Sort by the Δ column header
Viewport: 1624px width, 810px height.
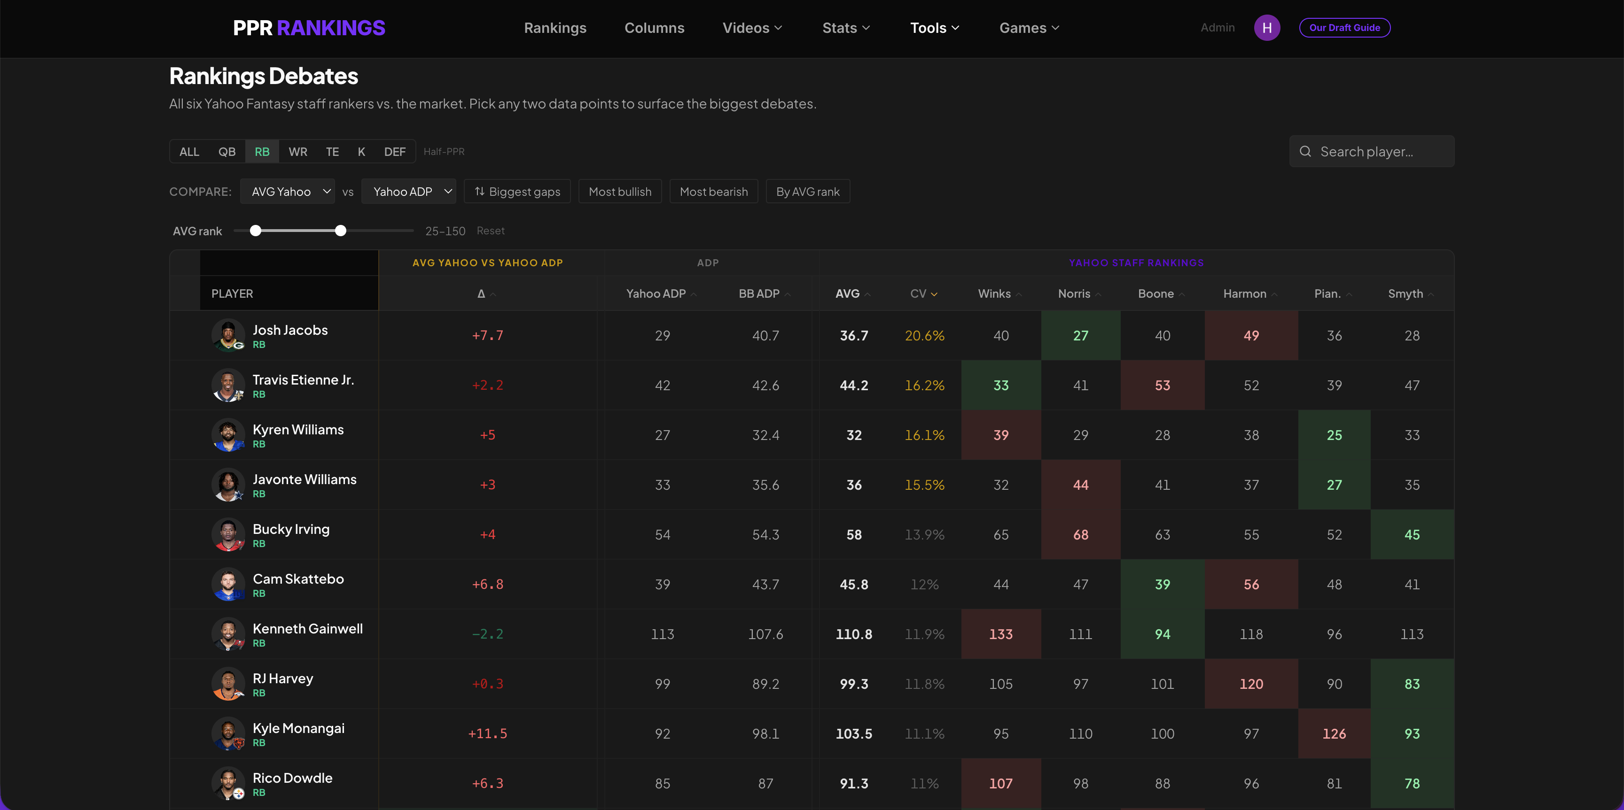pyautogui.click(x=487, y=293)
